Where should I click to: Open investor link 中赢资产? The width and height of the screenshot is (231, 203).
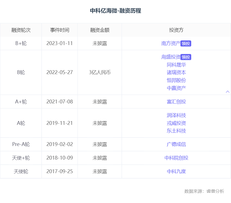[x=176, y=88]
